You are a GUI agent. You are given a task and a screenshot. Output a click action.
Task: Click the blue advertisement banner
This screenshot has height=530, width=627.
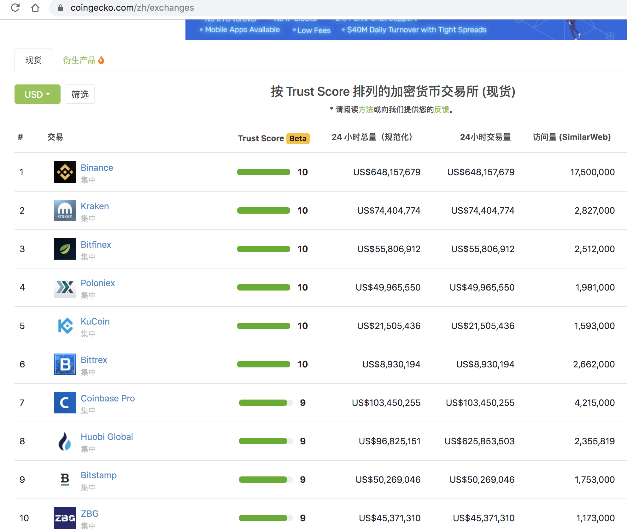tap(406, 30)
